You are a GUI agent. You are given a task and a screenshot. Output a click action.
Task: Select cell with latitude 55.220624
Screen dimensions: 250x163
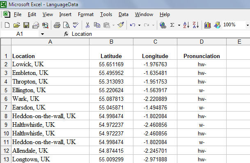(x=111, y=90)
